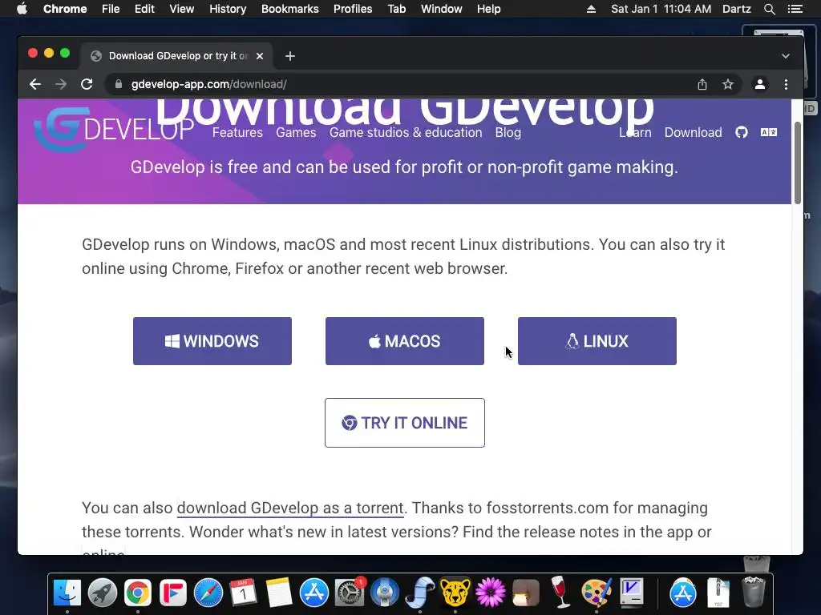Close the Download GDevelop tab

point(260,56)
